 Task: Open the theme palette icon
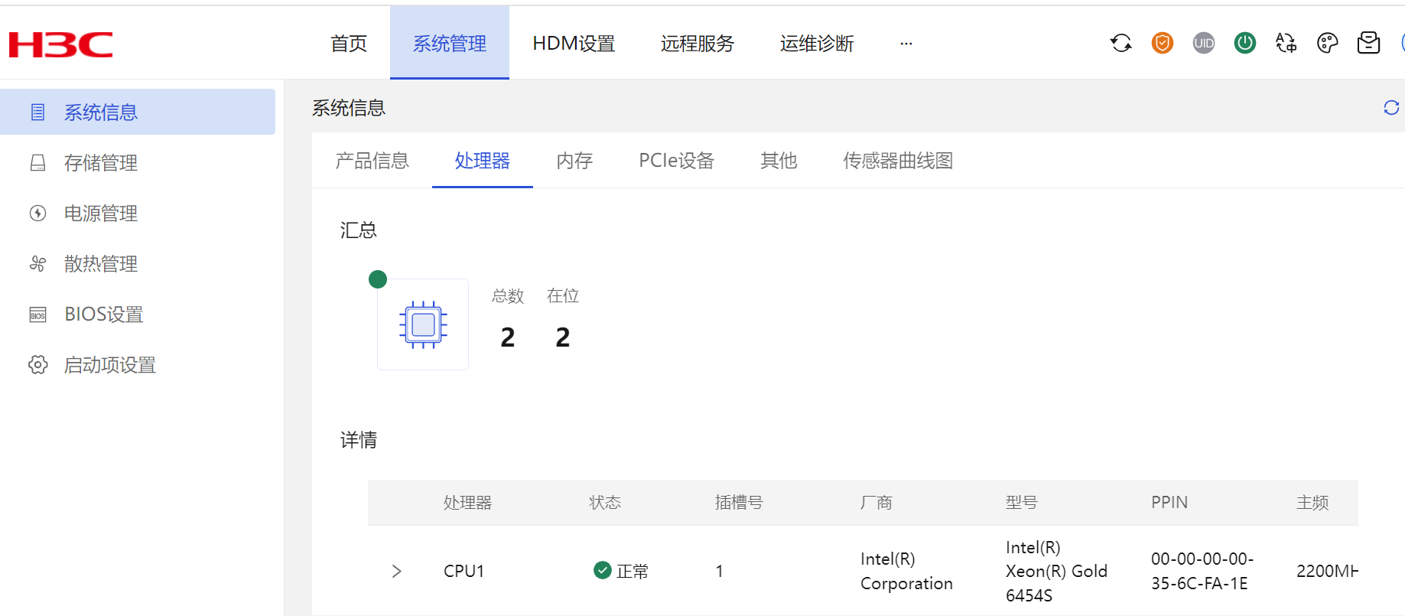click(x=1328, y=44)
